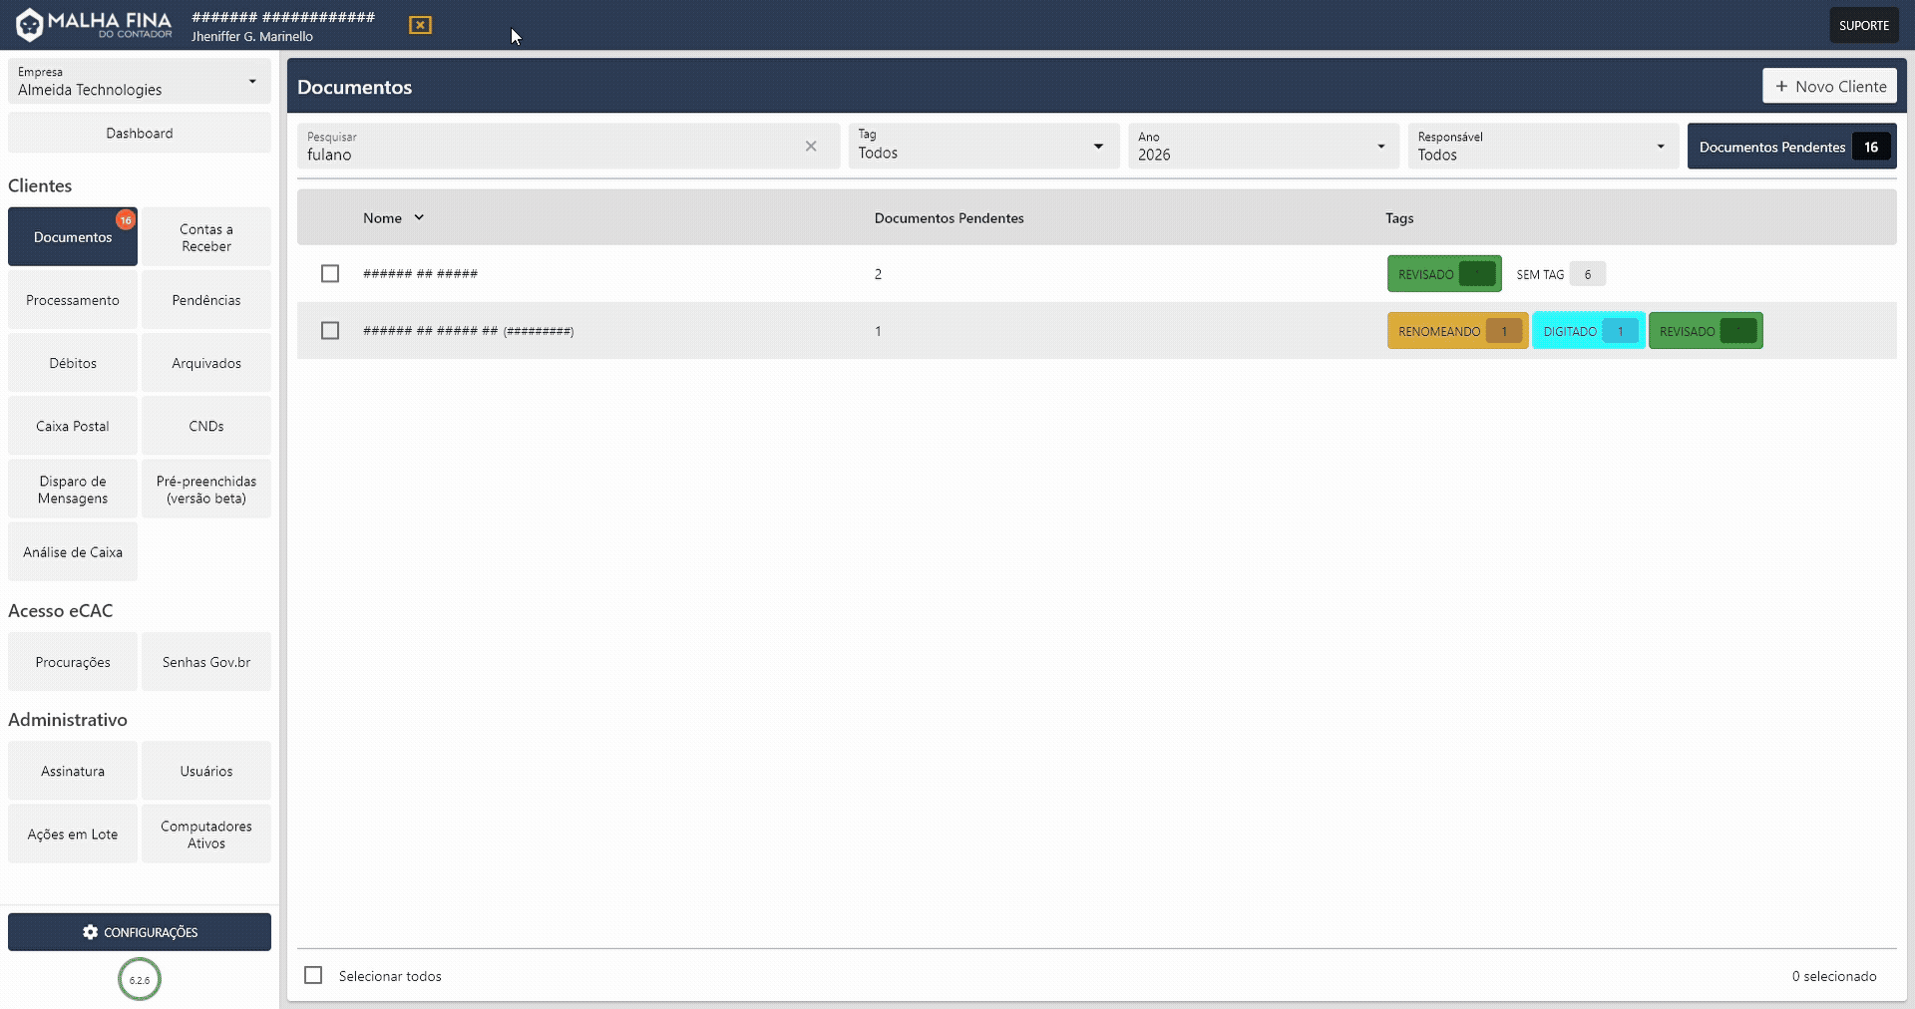Check the second client row checkbox
Screen dimensions: 1915x1009
click(x=330, y=331)
